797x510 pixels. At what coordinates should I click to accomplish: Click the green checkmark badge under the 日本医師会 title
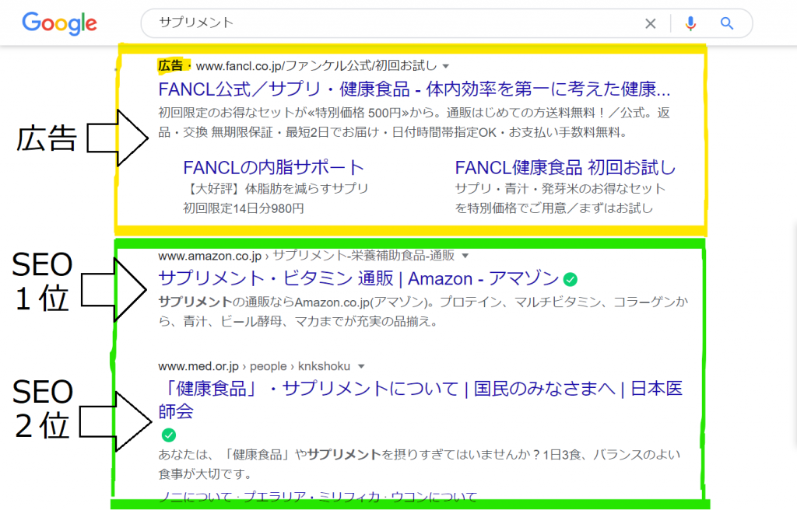169,435
